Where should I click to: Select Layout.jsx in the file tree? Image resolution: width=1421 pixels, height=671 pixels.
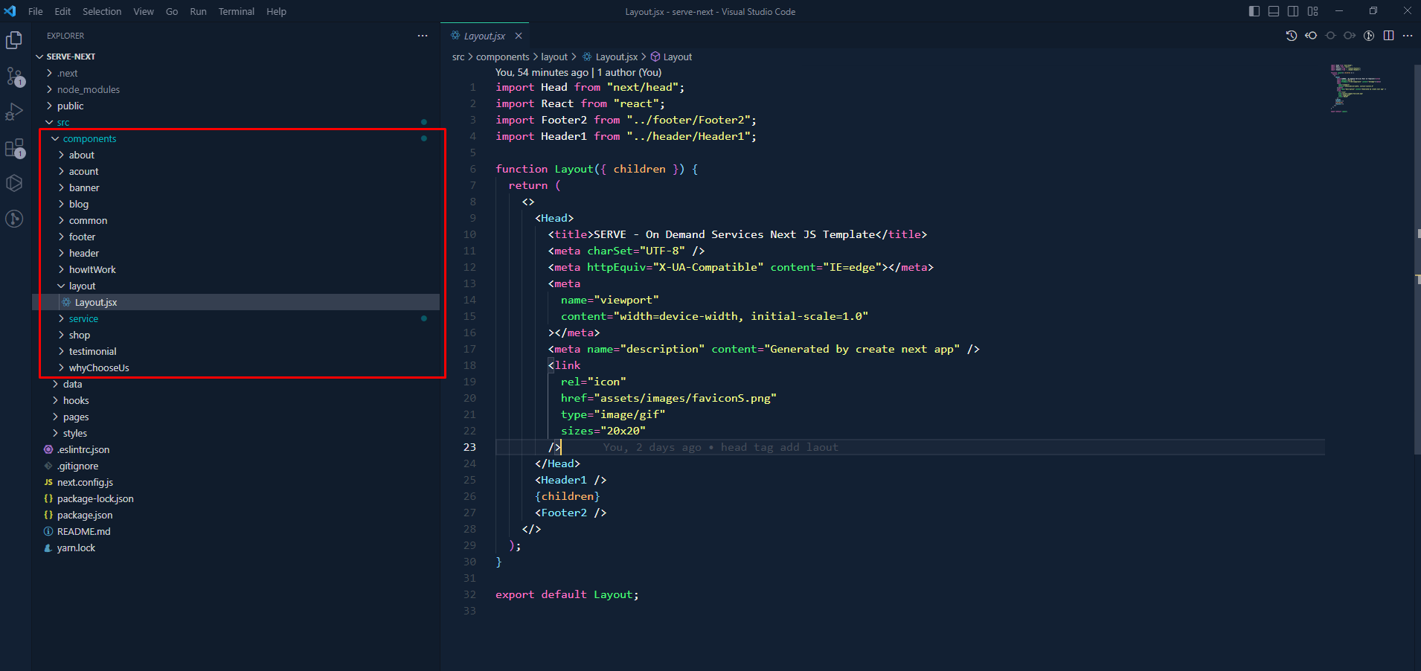pyautogui.click(x=236, y=302)
